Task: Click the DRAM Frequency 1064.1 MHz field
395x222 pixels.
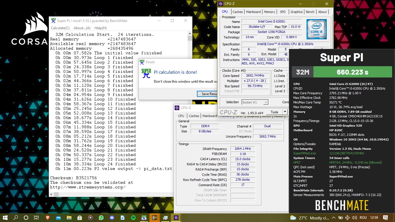Action: [x=243, y=149]
